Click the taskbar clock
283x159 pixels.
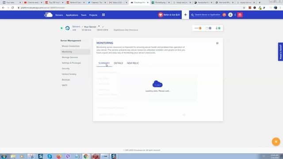coord(275,156)
